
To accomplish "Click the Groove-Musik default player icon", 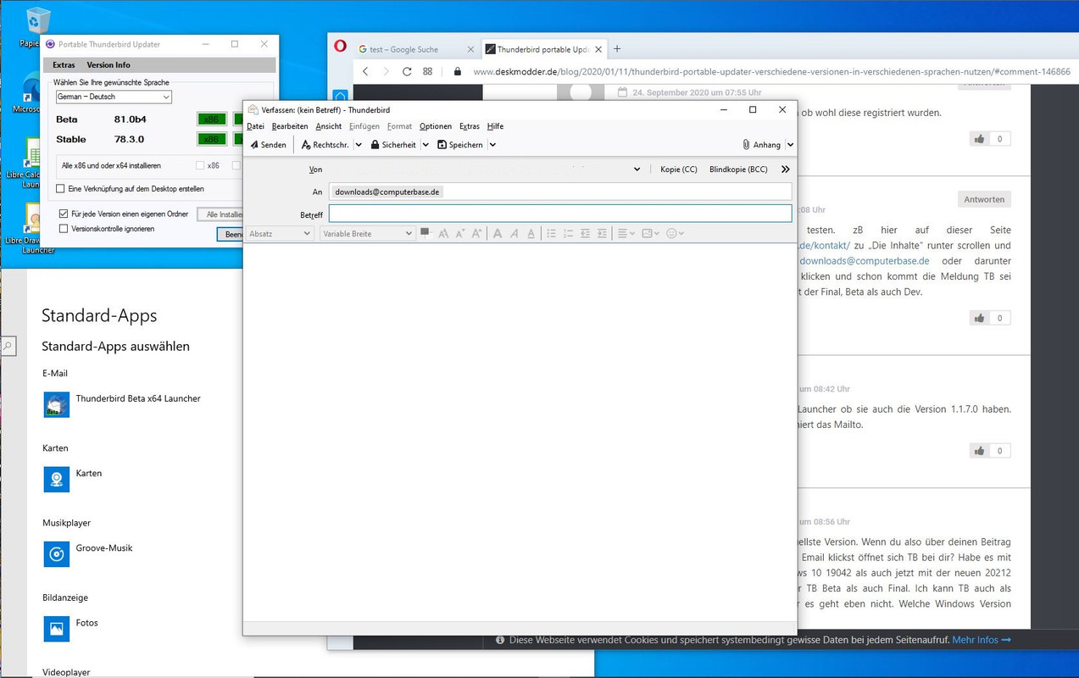I will coord(57,554).
